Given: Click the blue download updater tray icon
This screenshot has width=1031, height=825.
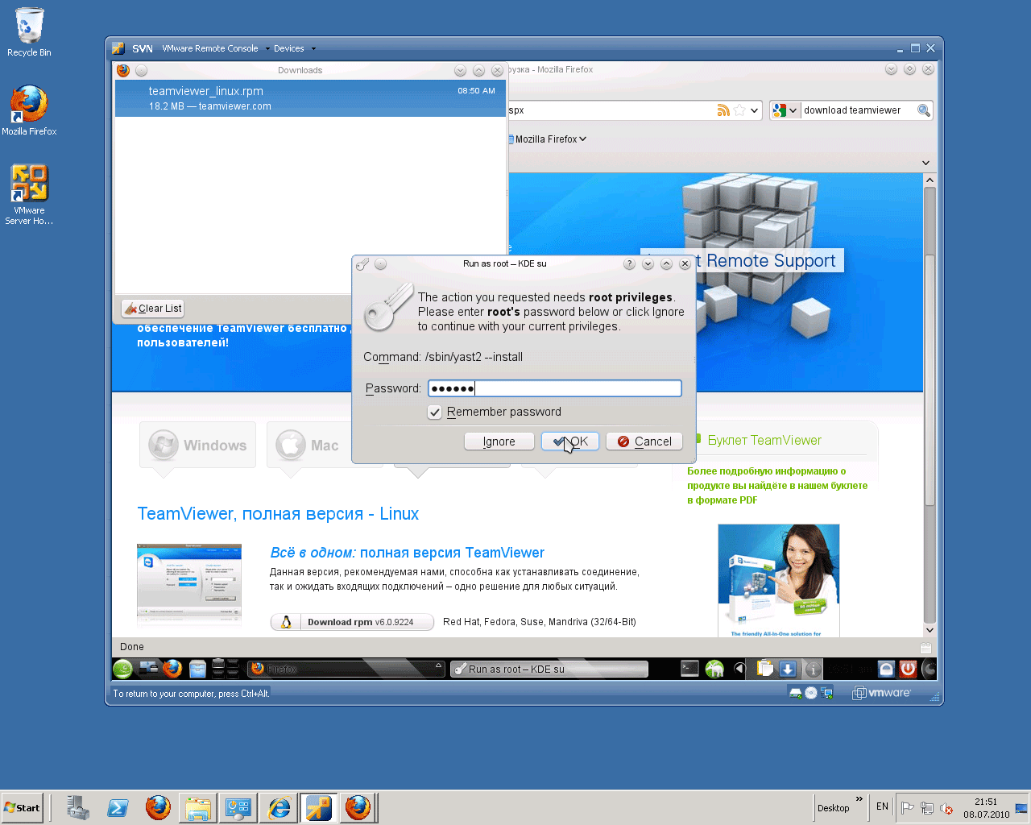Looking at the screenshot, I should [788, 669].
